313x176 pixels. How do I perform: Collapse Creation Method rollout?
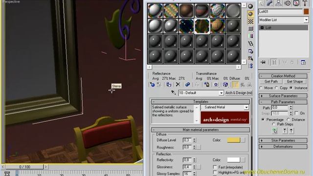[283, 76]
